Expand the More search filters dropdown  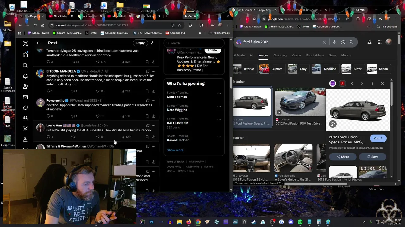346,55
